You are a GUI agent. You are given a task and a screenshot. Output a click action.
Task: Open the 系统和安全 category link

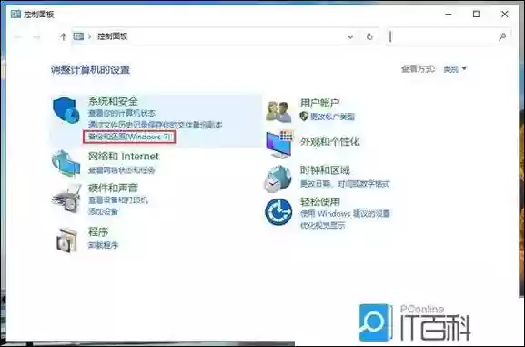(113, 101)
